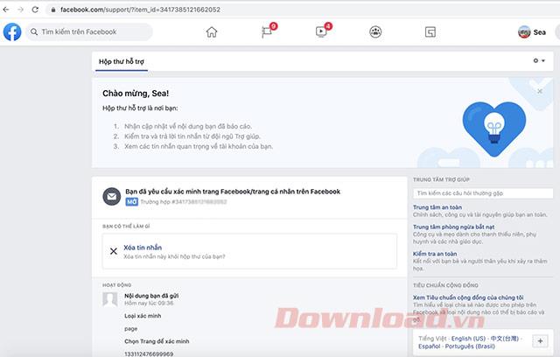Open Kiểm tra an toàn link

tap(435, 254)
